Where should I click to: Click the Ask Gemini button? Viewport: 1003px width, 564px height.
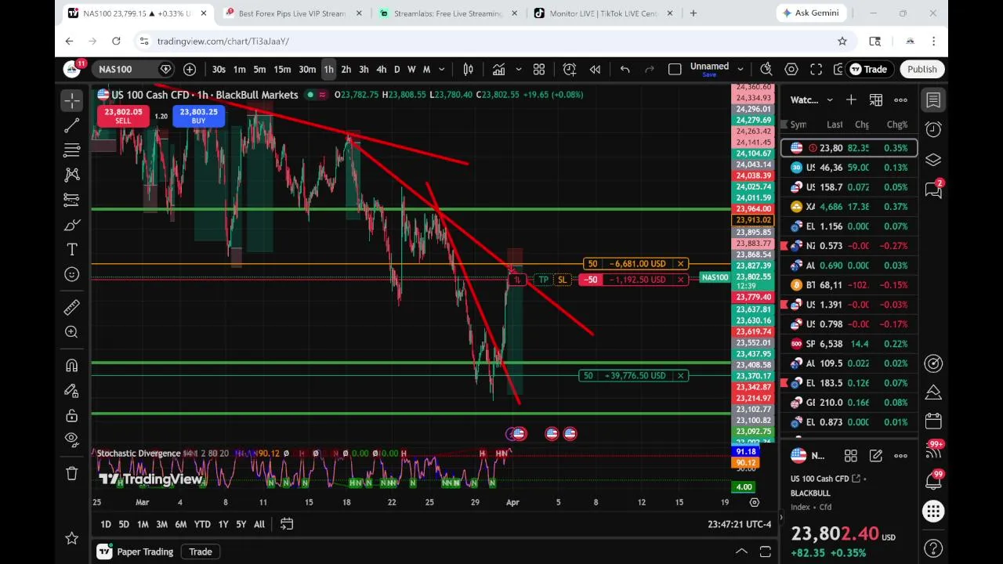pyautogui.click(x=810, y=13)
